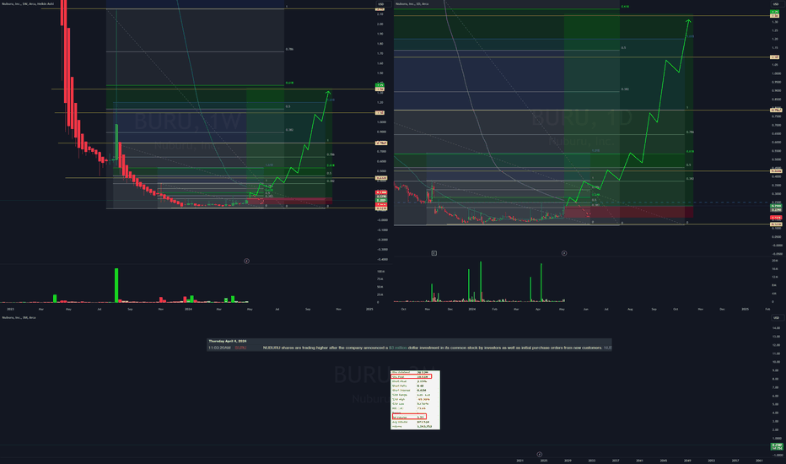This screenshot has height=464, width=786.
Task: Click the event marker at monthly chart bottom
Action: coord(540,455)
